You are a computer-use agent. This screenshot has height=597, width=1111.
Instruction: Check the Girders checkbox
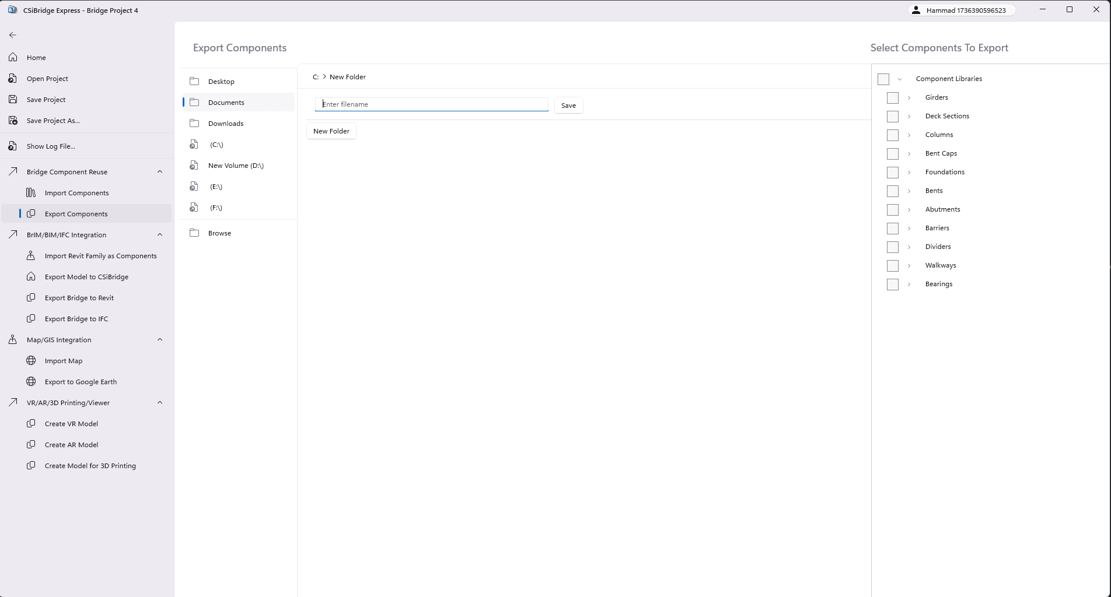click(x=892, y=98)
